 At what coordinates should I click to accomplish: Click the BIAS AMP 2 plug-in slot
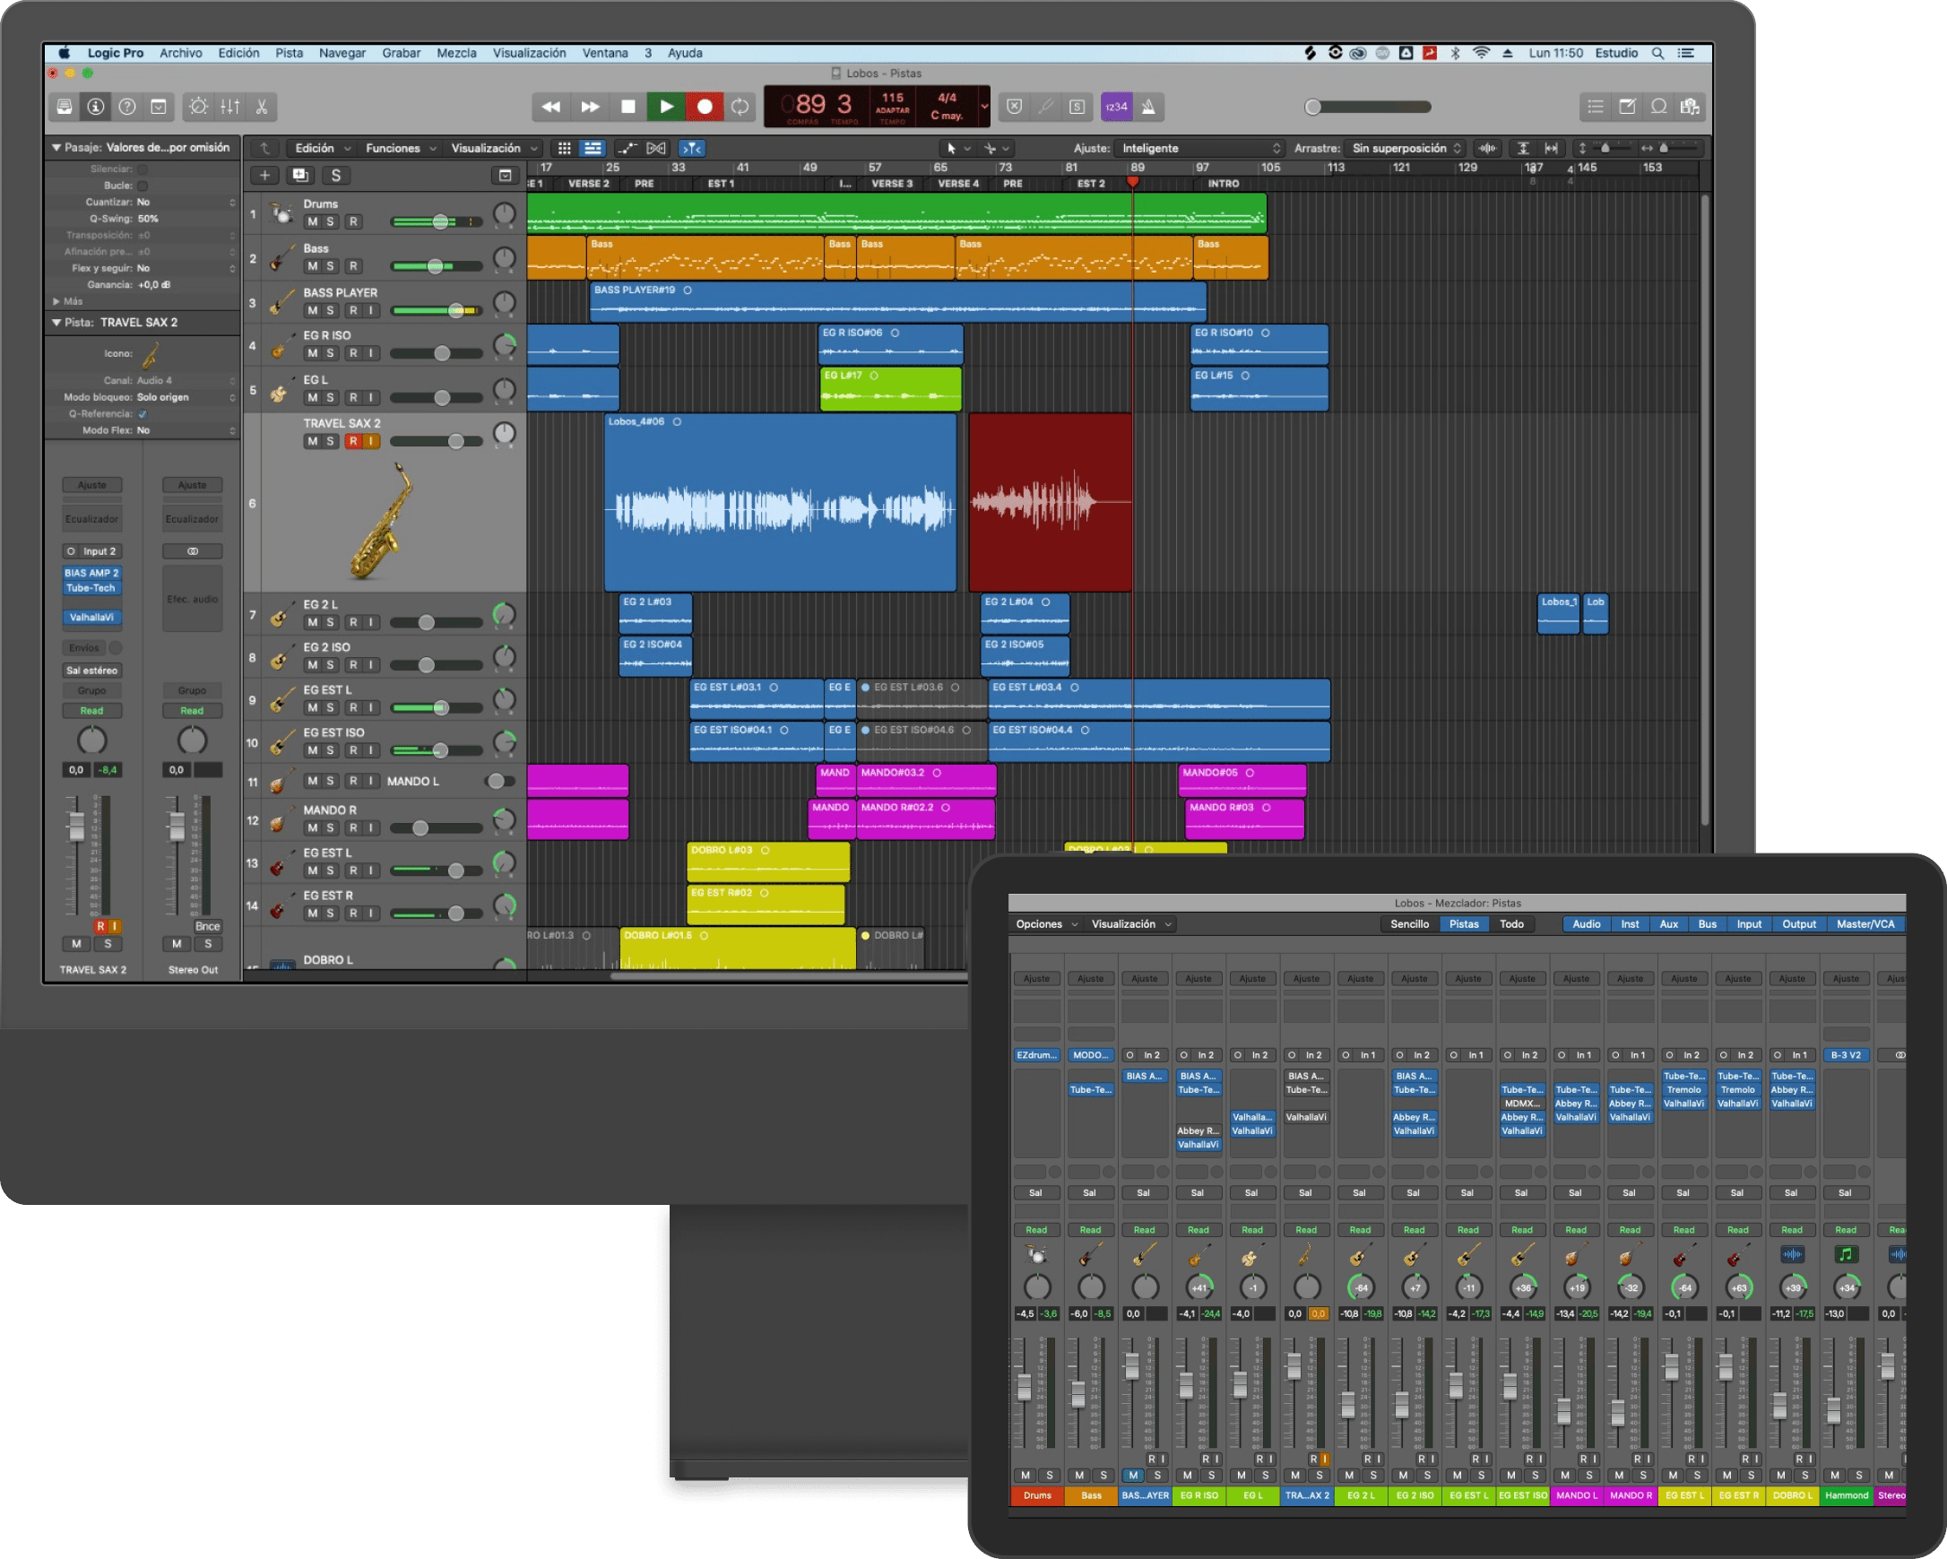[92, 574]
